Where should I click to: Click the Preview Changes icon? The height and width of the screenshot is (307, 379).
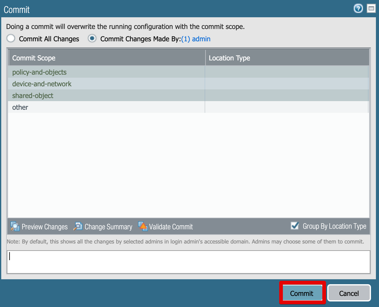pyautogui.click(x=15, y=227)
